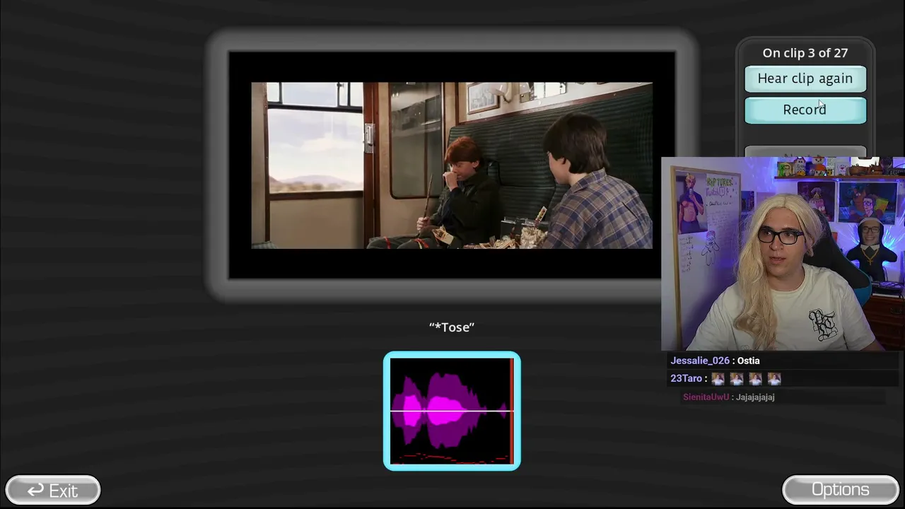Open chat username 23Taro
905x509 pixels.
(686, 379)
